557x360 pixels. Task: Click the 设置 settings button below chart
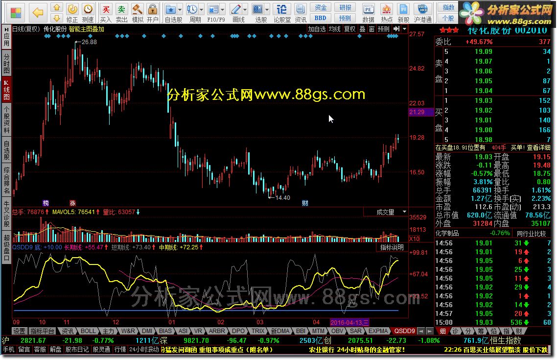[x=19, y=331]
